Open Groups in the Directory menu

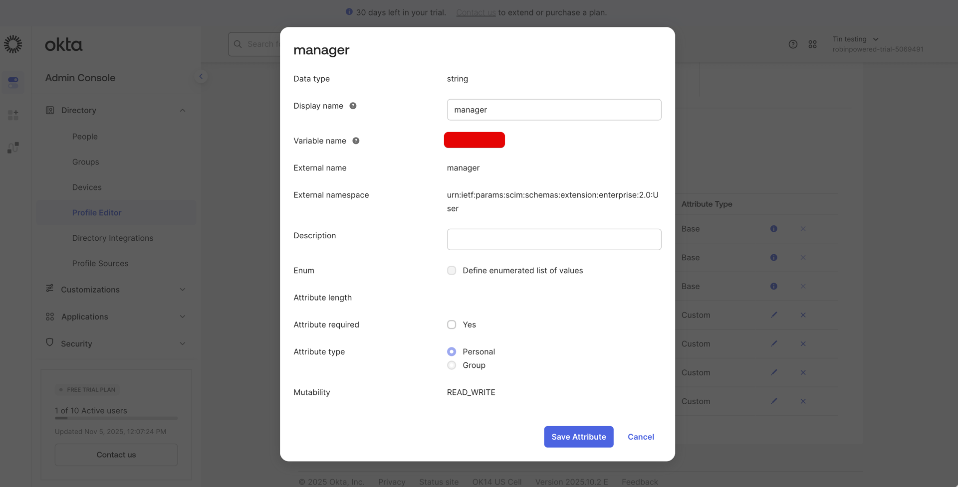85,162
